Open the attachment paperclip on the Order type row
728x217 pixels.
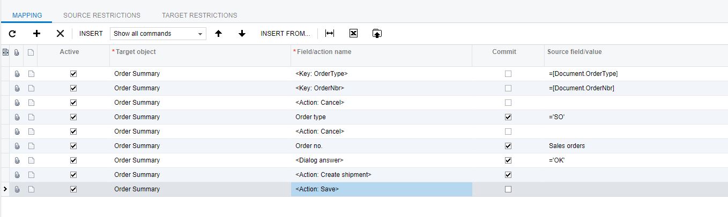17,117
